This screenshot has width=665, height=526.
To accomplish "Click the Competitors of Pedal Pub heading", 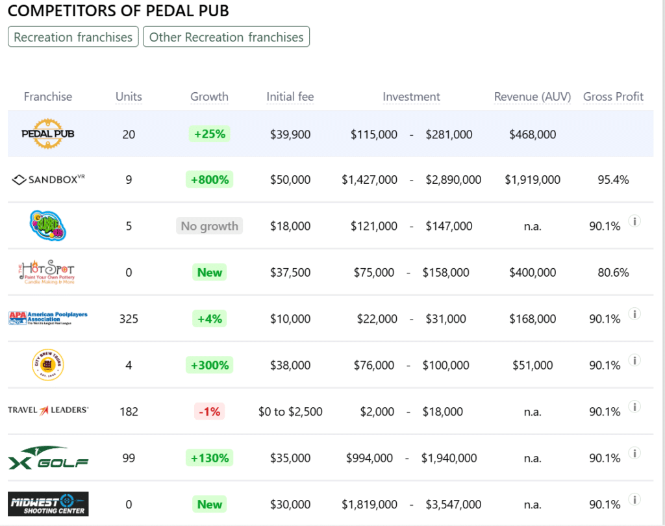I will [x=118, y=10].
